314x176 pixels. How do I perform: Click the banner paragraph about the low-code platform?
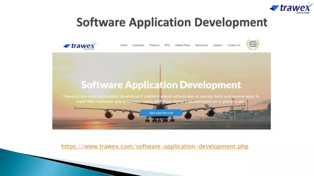point(161,99)
